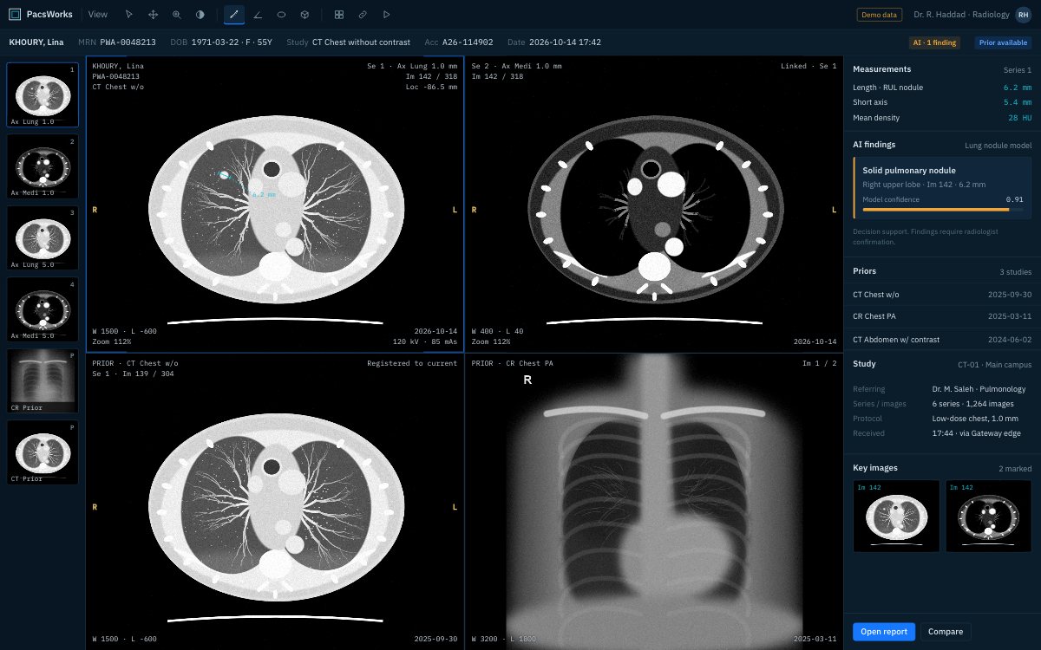Select the zoom magnifier tool
Screen dimensions: 1041x650
[176, 15]
